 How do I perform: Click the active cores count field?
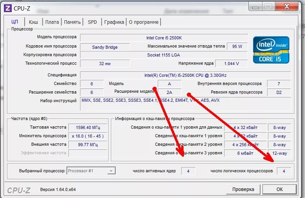tap(188, 171)
